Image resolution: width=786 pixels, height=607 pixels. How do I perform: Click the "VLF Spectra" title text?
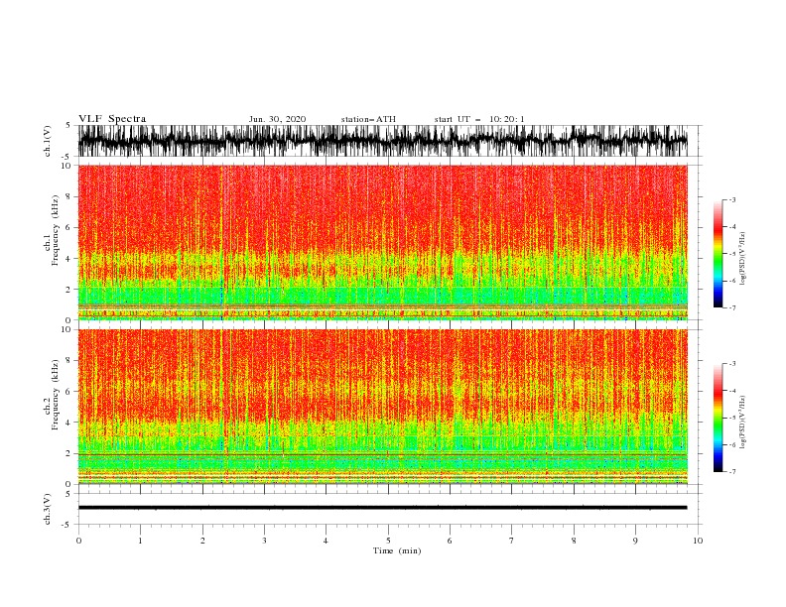pos(112,119)
